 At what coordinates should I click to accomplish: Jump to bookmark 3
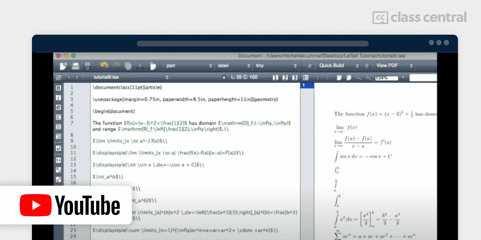tap(295, 77)
